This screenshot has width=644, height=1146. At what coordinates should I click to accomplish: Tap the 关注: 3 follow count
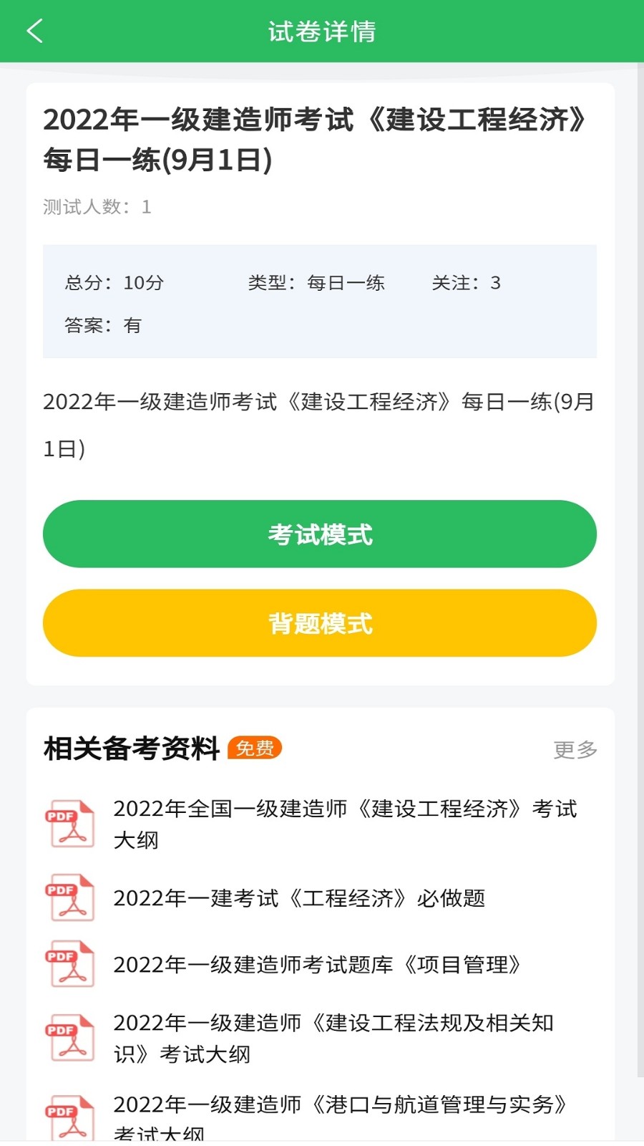[466, 283]
